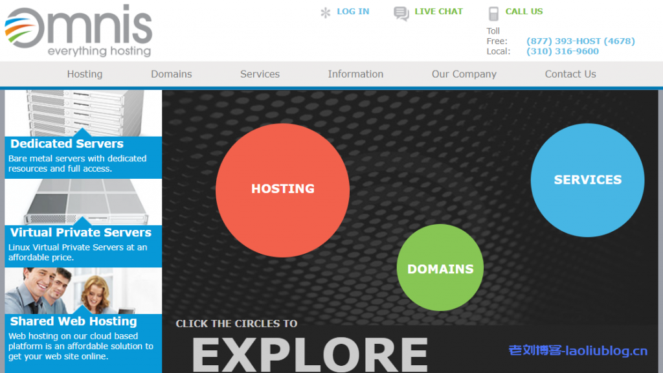Expand the Information menu
The height and width of the screenshot is (373, 663).
pyautogui.click(x=355, y=74)
